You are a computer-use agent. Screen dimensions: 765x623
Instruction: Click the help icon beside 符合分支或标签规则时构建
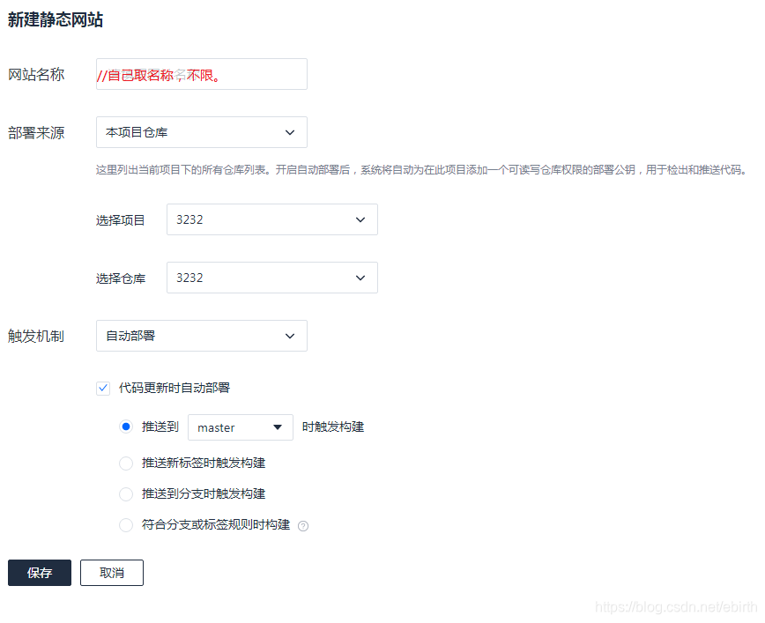tap(302, 524)
